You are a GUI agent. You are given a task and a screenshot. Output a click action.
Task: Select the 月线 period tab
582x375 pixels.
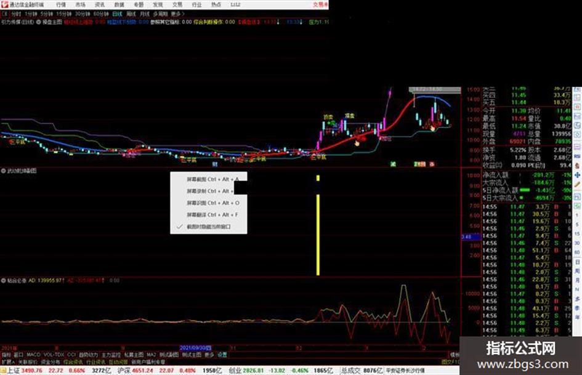coord(144,14)
